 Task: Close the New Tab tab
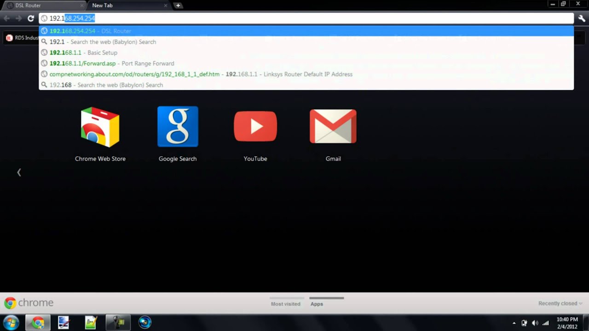point(166,6)
